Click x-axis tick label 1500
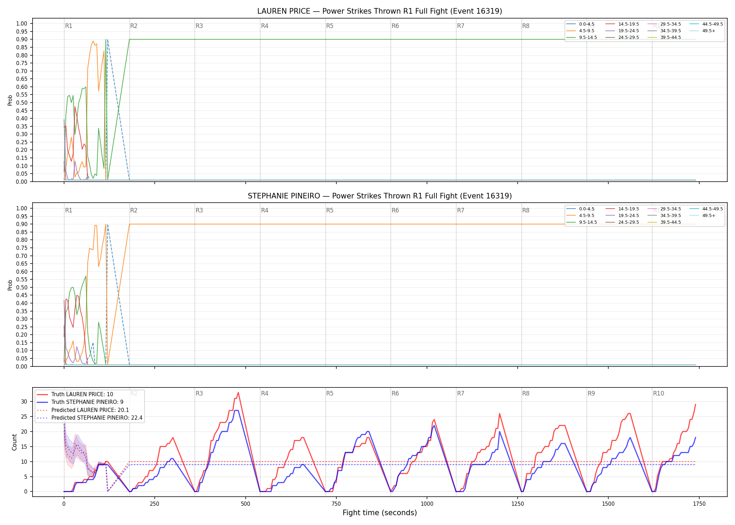Screen dimensions: 735x525 608,504
